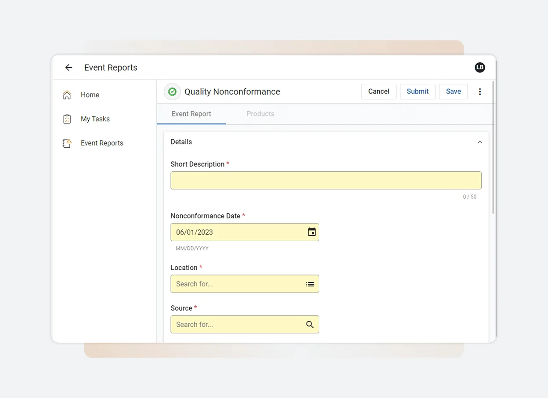This screenshot has height=398, width=548.
Task: Open the Location list selector icon
Action: [310, 284]
